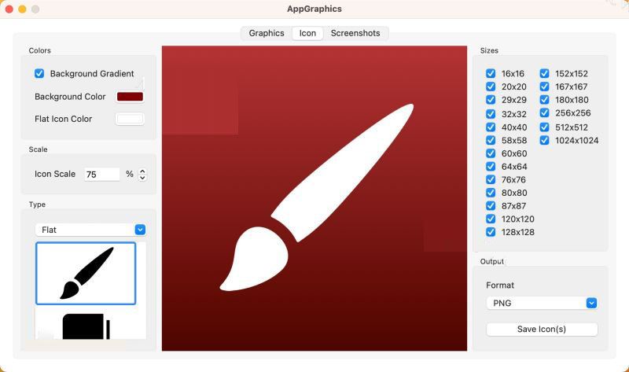Disable the 40x40 size
The width and height of the screenshot is (629, 372).
[491, 127]
